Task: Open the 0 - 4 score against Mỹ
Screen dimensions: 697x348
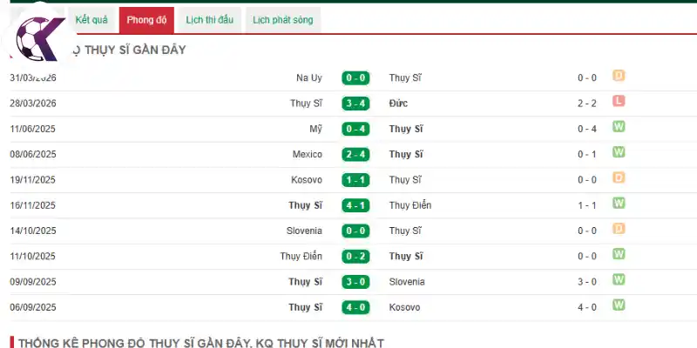Action: click(355, 129)
